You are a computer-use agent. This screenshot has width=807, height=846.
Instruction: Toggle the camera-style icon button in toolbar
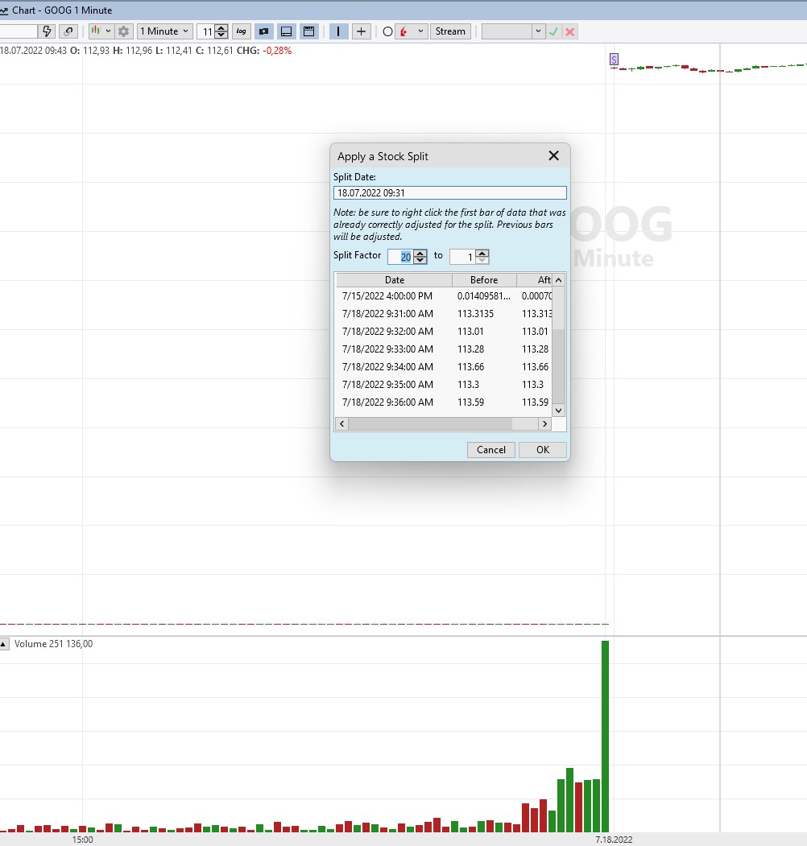[264, 31]
